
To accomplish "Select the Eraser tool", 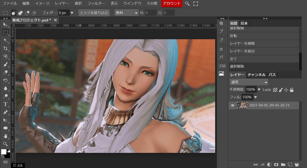I will pos(5,72).
